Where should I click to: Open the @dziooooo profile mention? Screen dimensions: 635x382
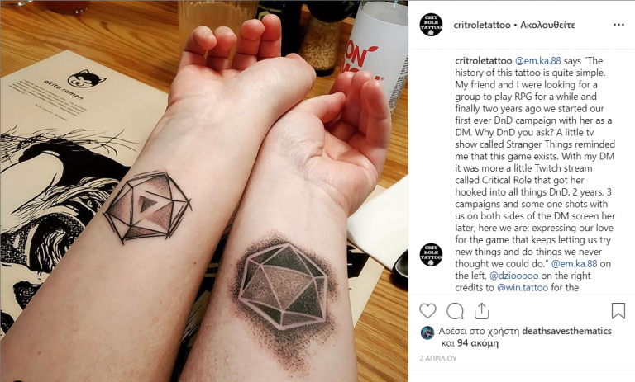tap(514, 276)
